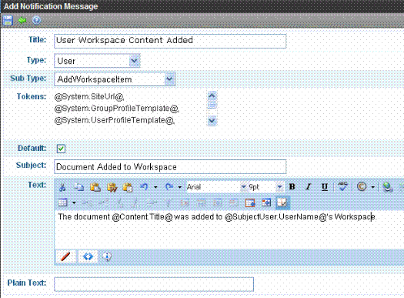The image size is (404, 298).
Task: Insert copyright symbol icon
Action: [362, 186]
